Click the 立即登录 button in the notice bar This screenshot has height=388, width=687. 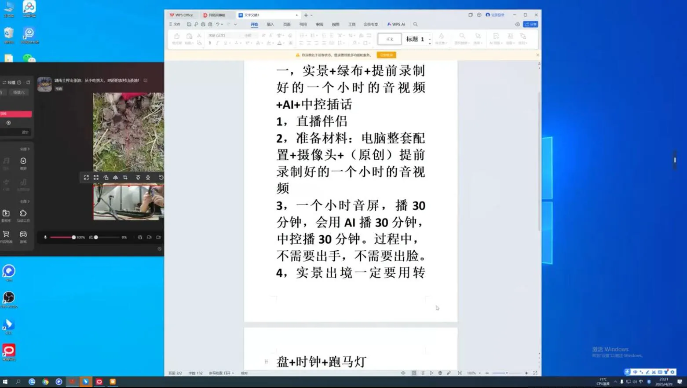pyautogui.click(x=386, y=55)
